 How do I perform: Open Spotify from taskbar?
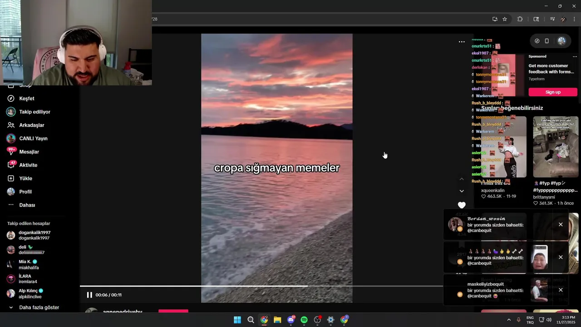[x=304, y=320]
